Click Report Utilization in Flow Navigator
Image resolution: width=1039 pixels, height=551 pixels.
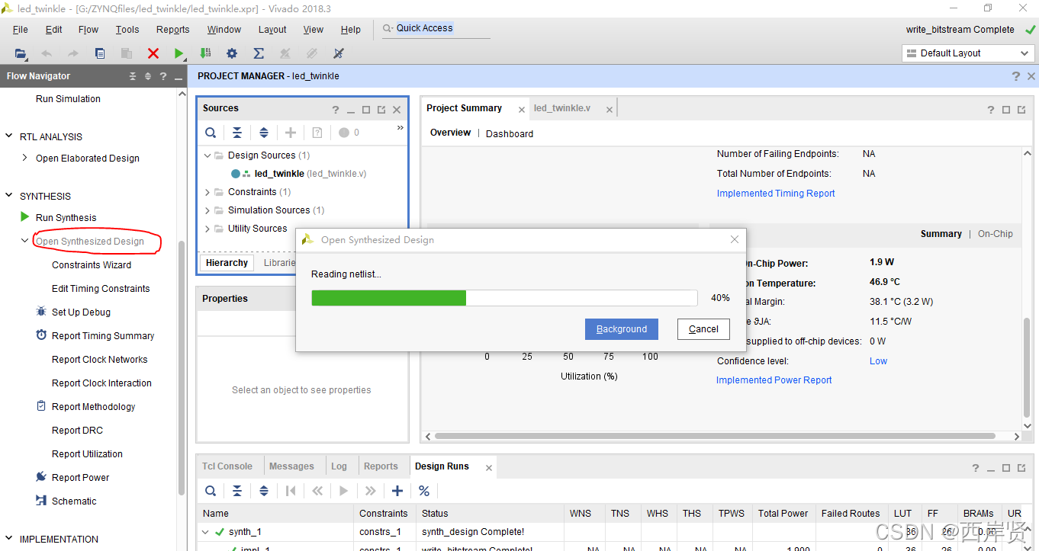pos(87,453)
